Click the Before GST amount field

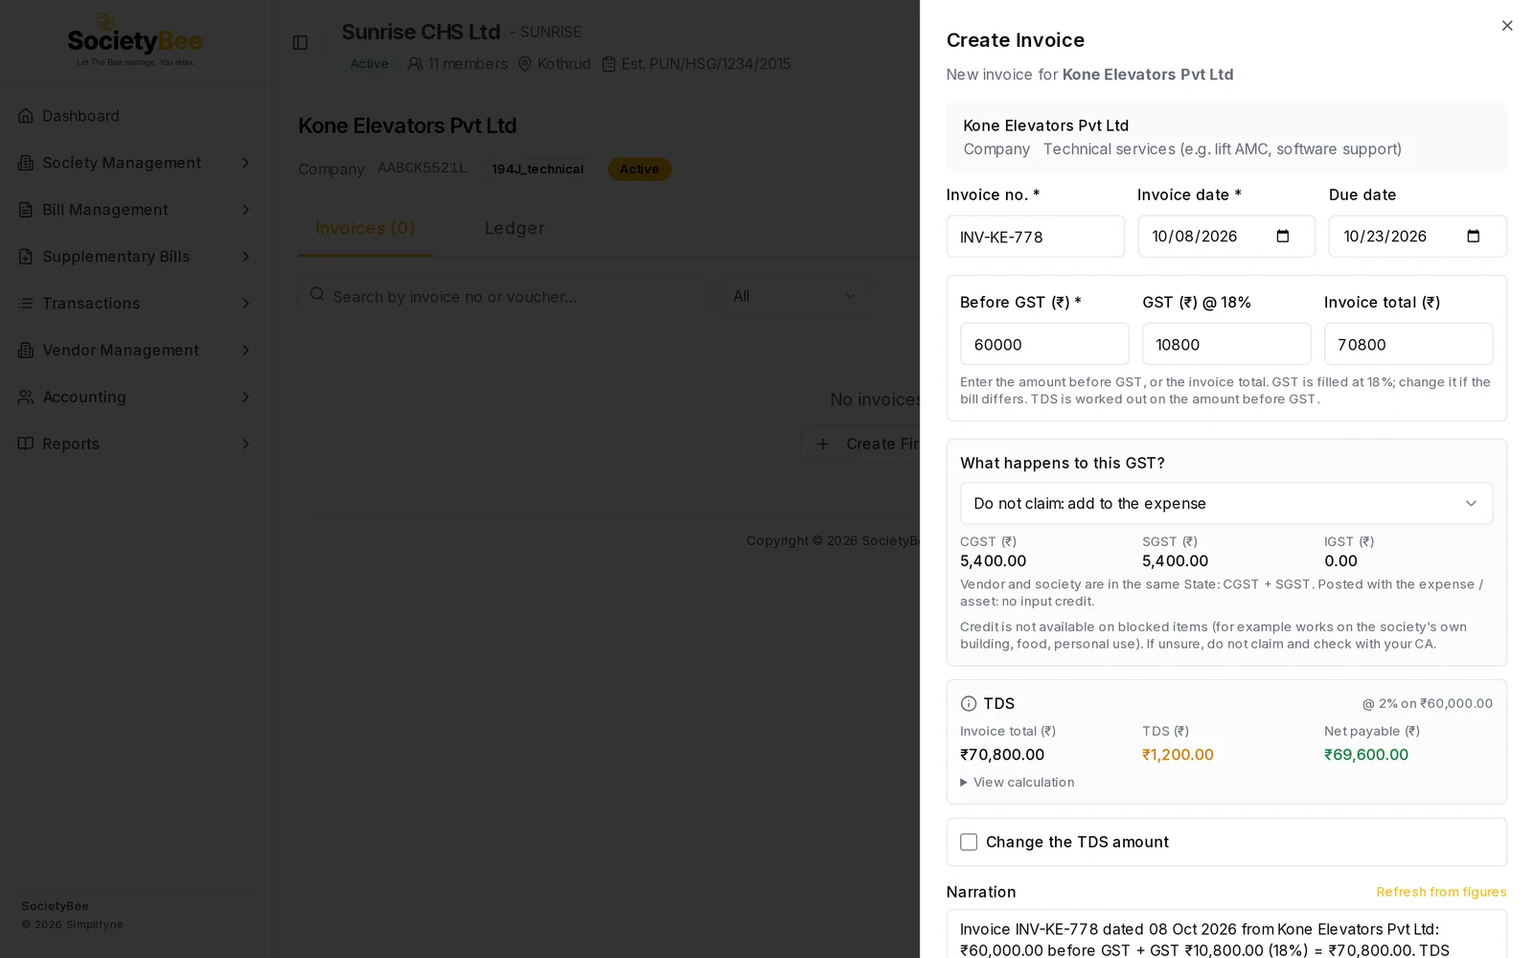tap(1044, 344)
